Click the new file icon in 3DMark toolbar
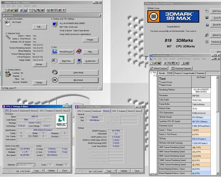This screenshot has height=177, width=221. coord(4,10)
